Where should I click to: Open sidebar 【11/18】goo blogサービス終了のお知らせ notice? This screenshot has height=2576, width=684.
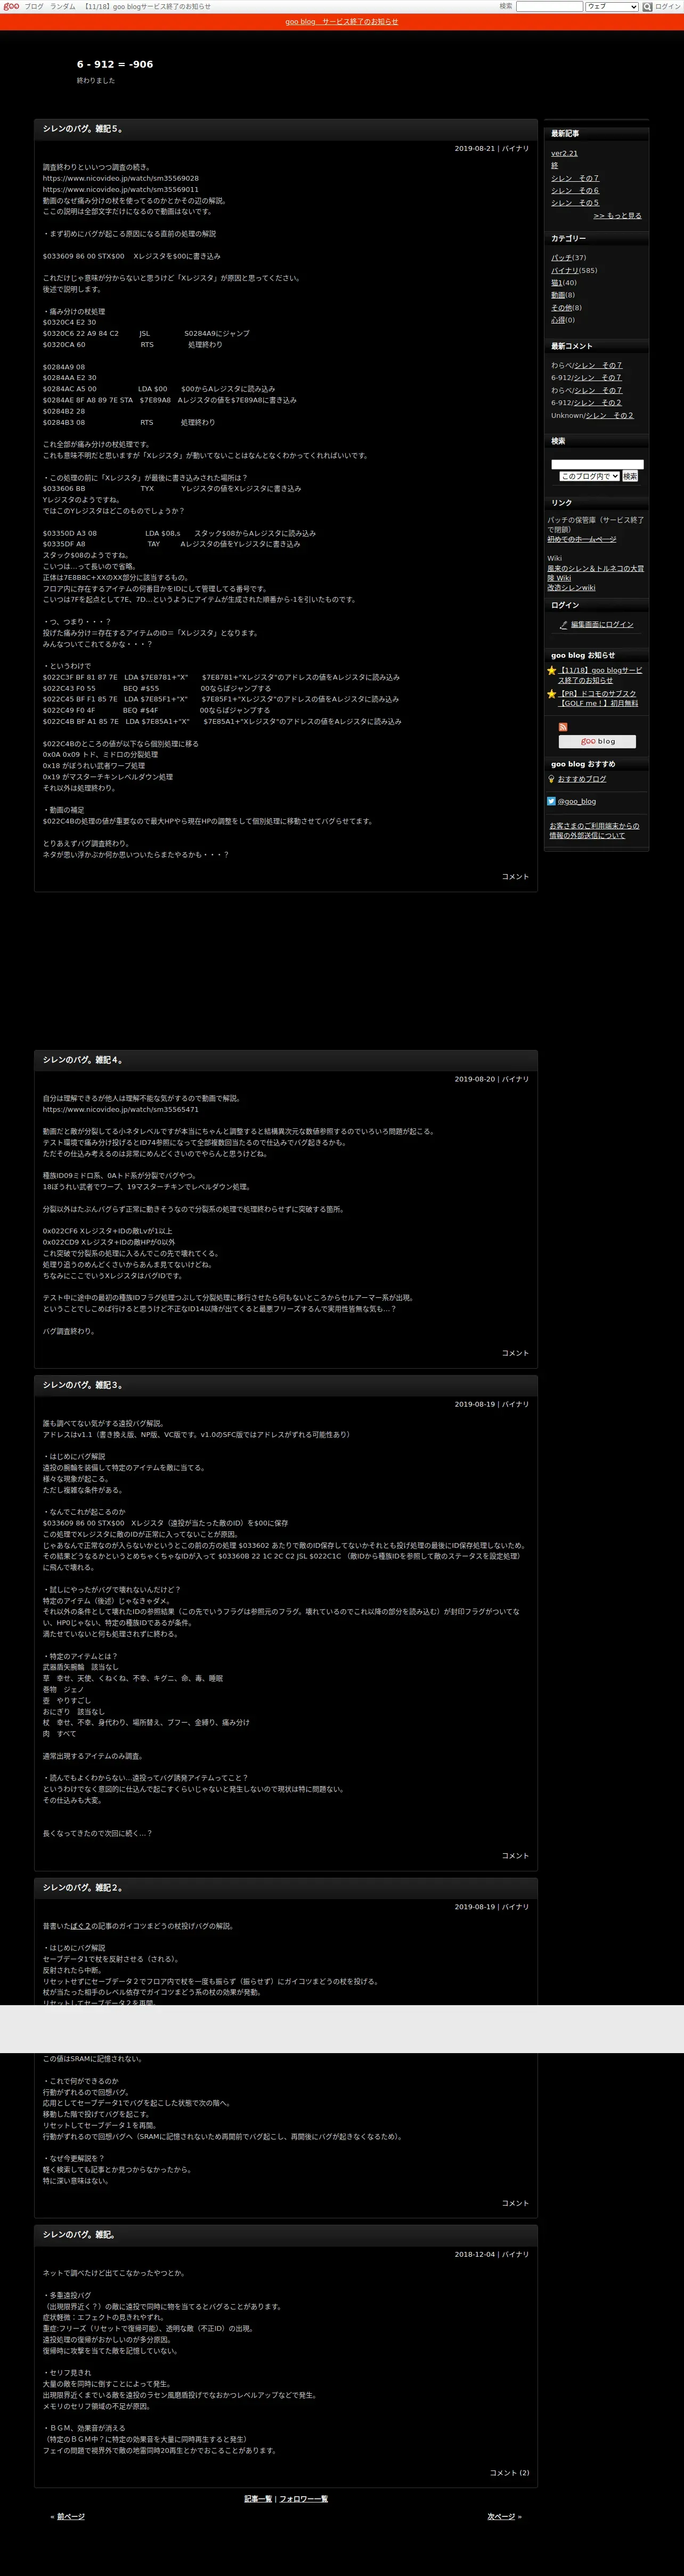[600, 675]
